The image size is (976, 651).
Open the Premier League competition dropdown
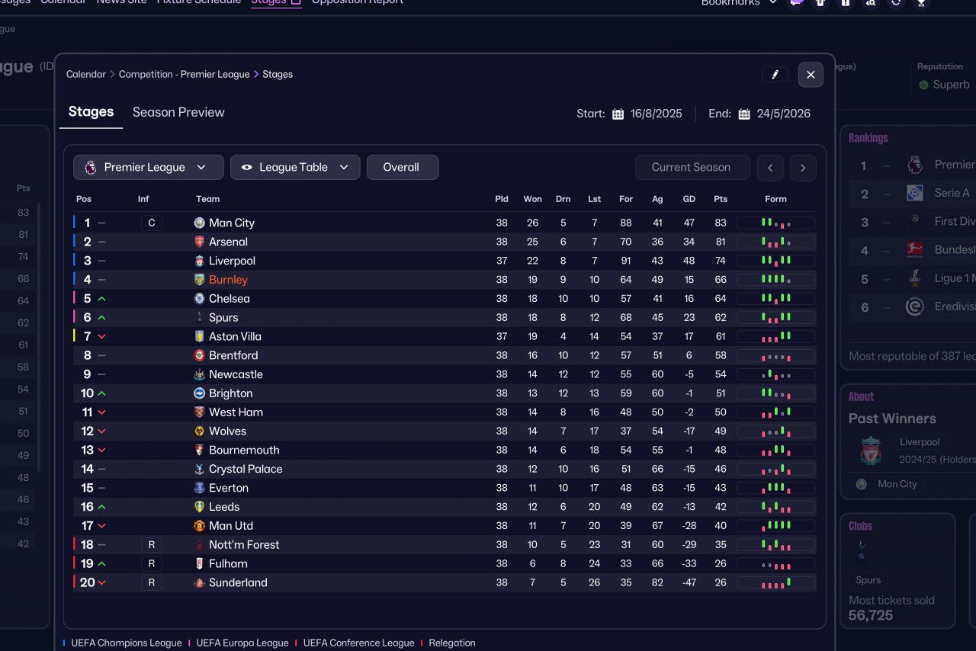coord(149,168)
